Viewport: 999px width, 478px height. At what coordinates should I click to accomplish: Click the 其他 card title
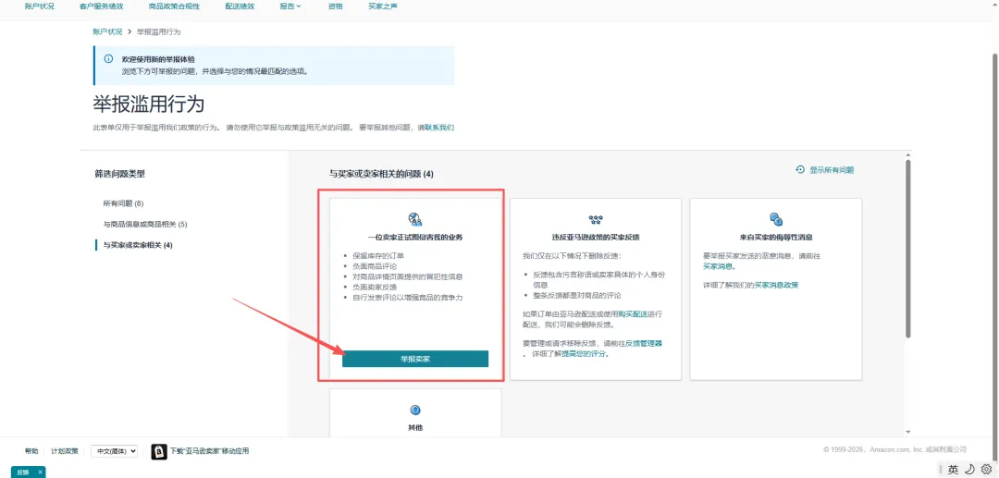414,427
